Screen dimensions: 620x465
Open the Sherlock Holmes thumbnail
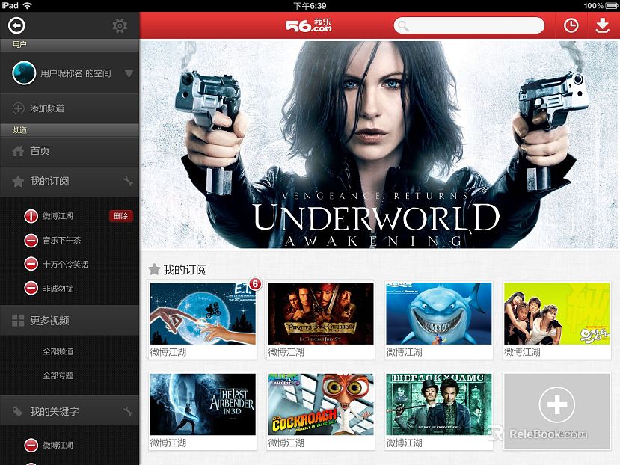coord(439,404)
